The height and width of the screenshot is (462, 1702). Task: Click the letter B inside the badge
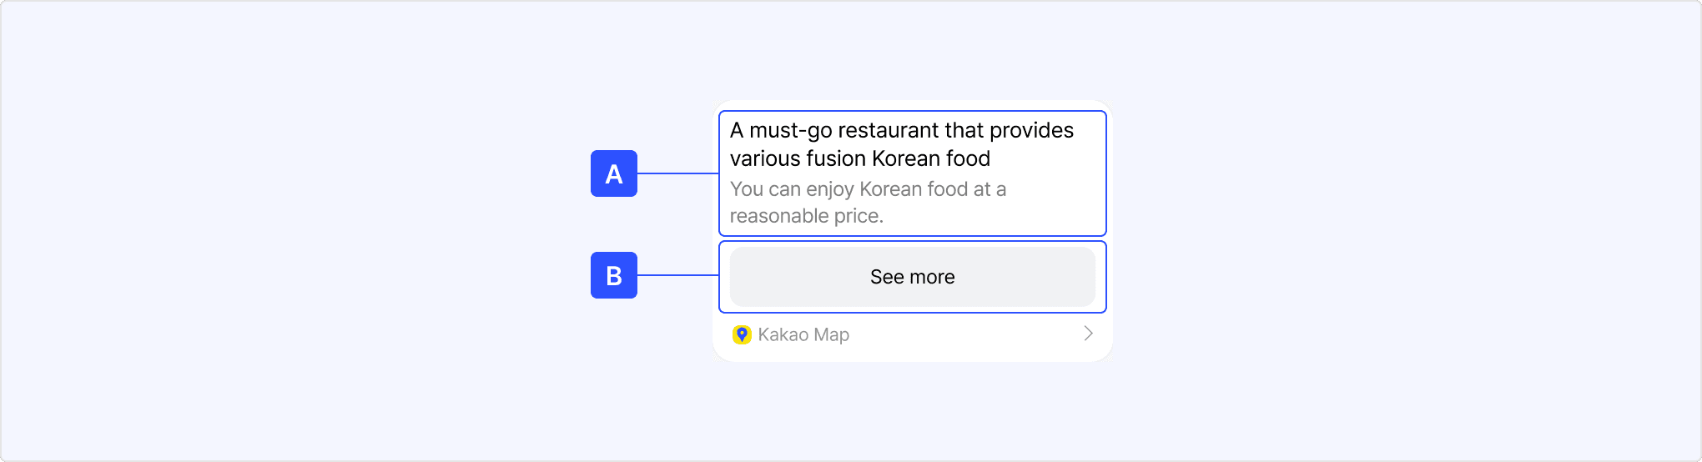point(614,276)
